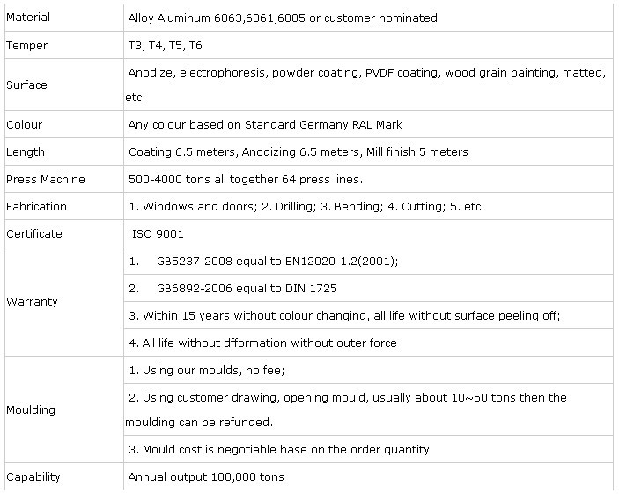The width and height of the screenshot is (619, 494).
Task: Click the Material row label
Action: tap(28, 18)
